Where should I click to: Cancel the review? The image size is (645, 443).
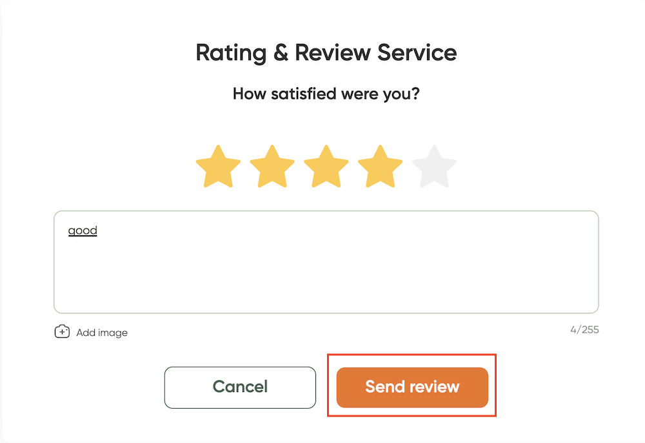pos(240,387)
